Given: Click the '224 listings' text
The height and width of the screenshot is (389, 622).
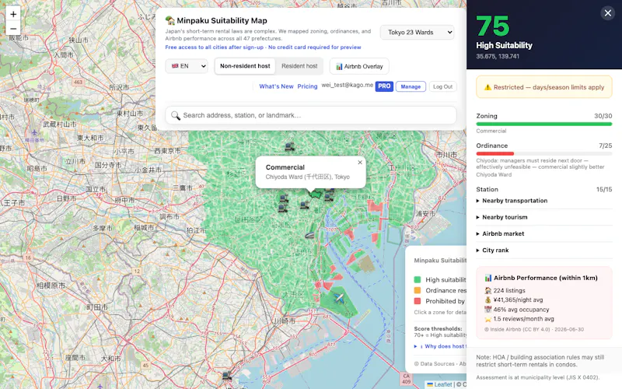Looking at the screenshot, I should tap(509, 290).
